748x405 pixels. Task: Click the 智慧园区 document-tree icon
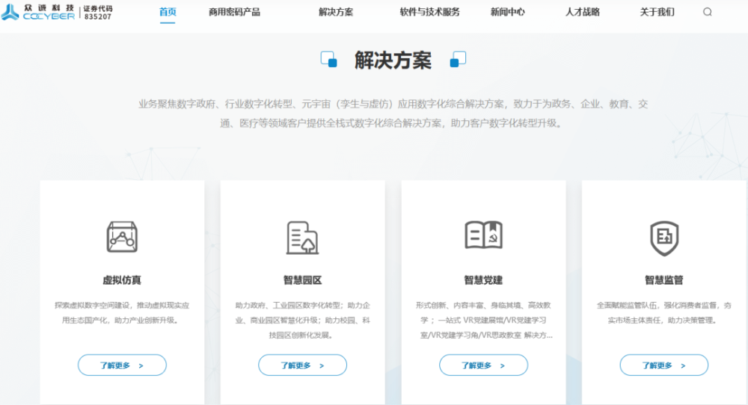302,238
